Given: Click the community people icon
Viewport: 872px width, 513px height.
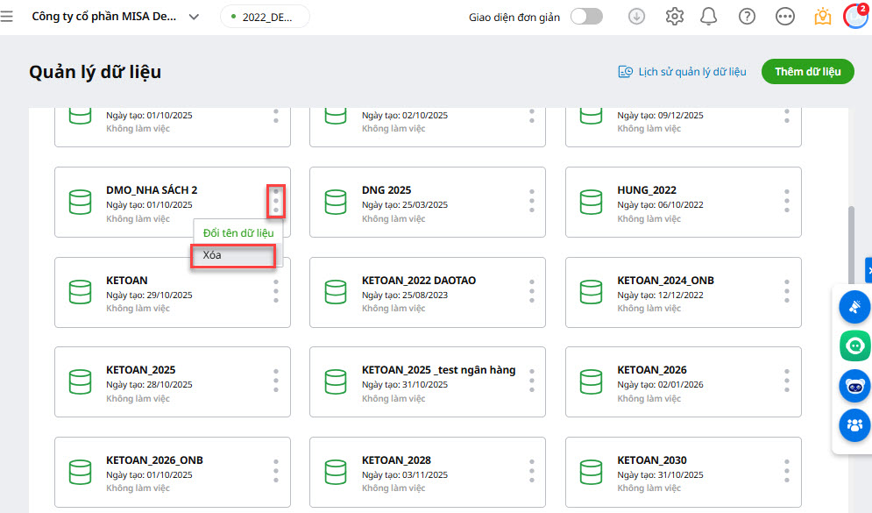Looking at the screenshot, I should pyautogui.click(x=854, y=425).
